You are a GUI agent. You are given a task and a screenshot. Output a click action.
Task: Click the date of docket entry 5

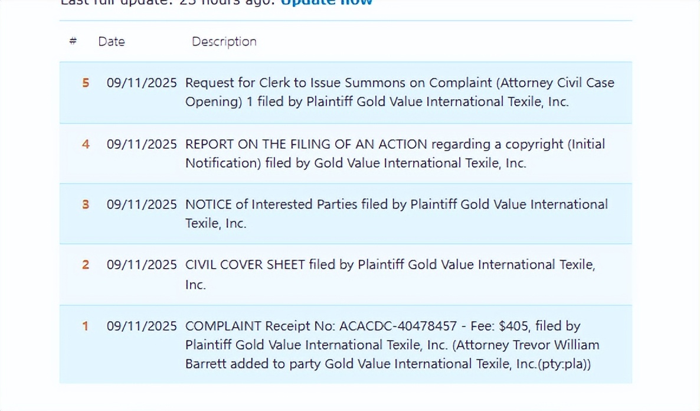click(x=142, y=83)
